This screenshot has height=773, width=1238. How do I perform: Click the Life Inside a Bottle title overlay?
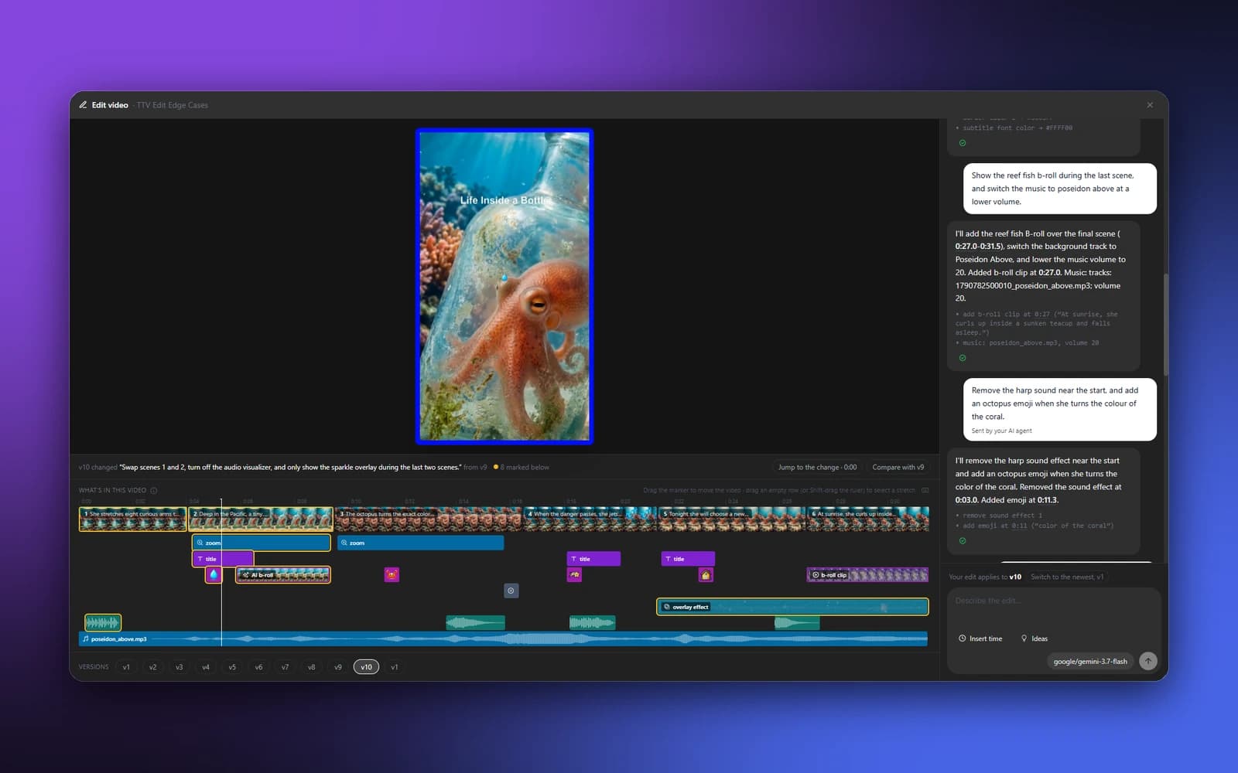(504, 200)
